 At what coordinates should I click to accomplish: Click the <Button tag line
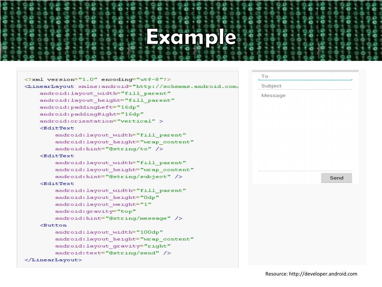click(x=53, y=225)
